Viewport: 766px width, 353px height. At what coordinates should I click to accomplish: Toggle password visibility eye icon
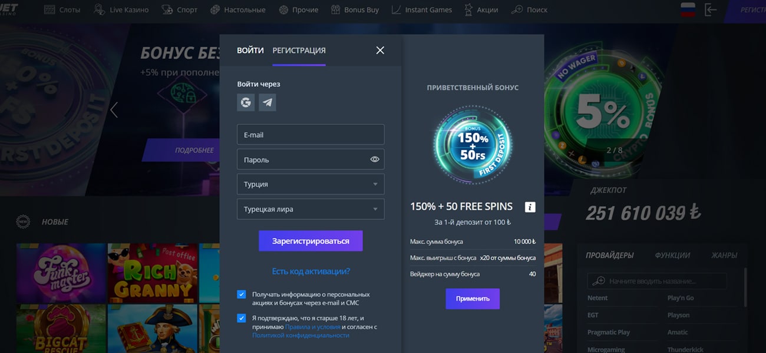click(375, 159)
